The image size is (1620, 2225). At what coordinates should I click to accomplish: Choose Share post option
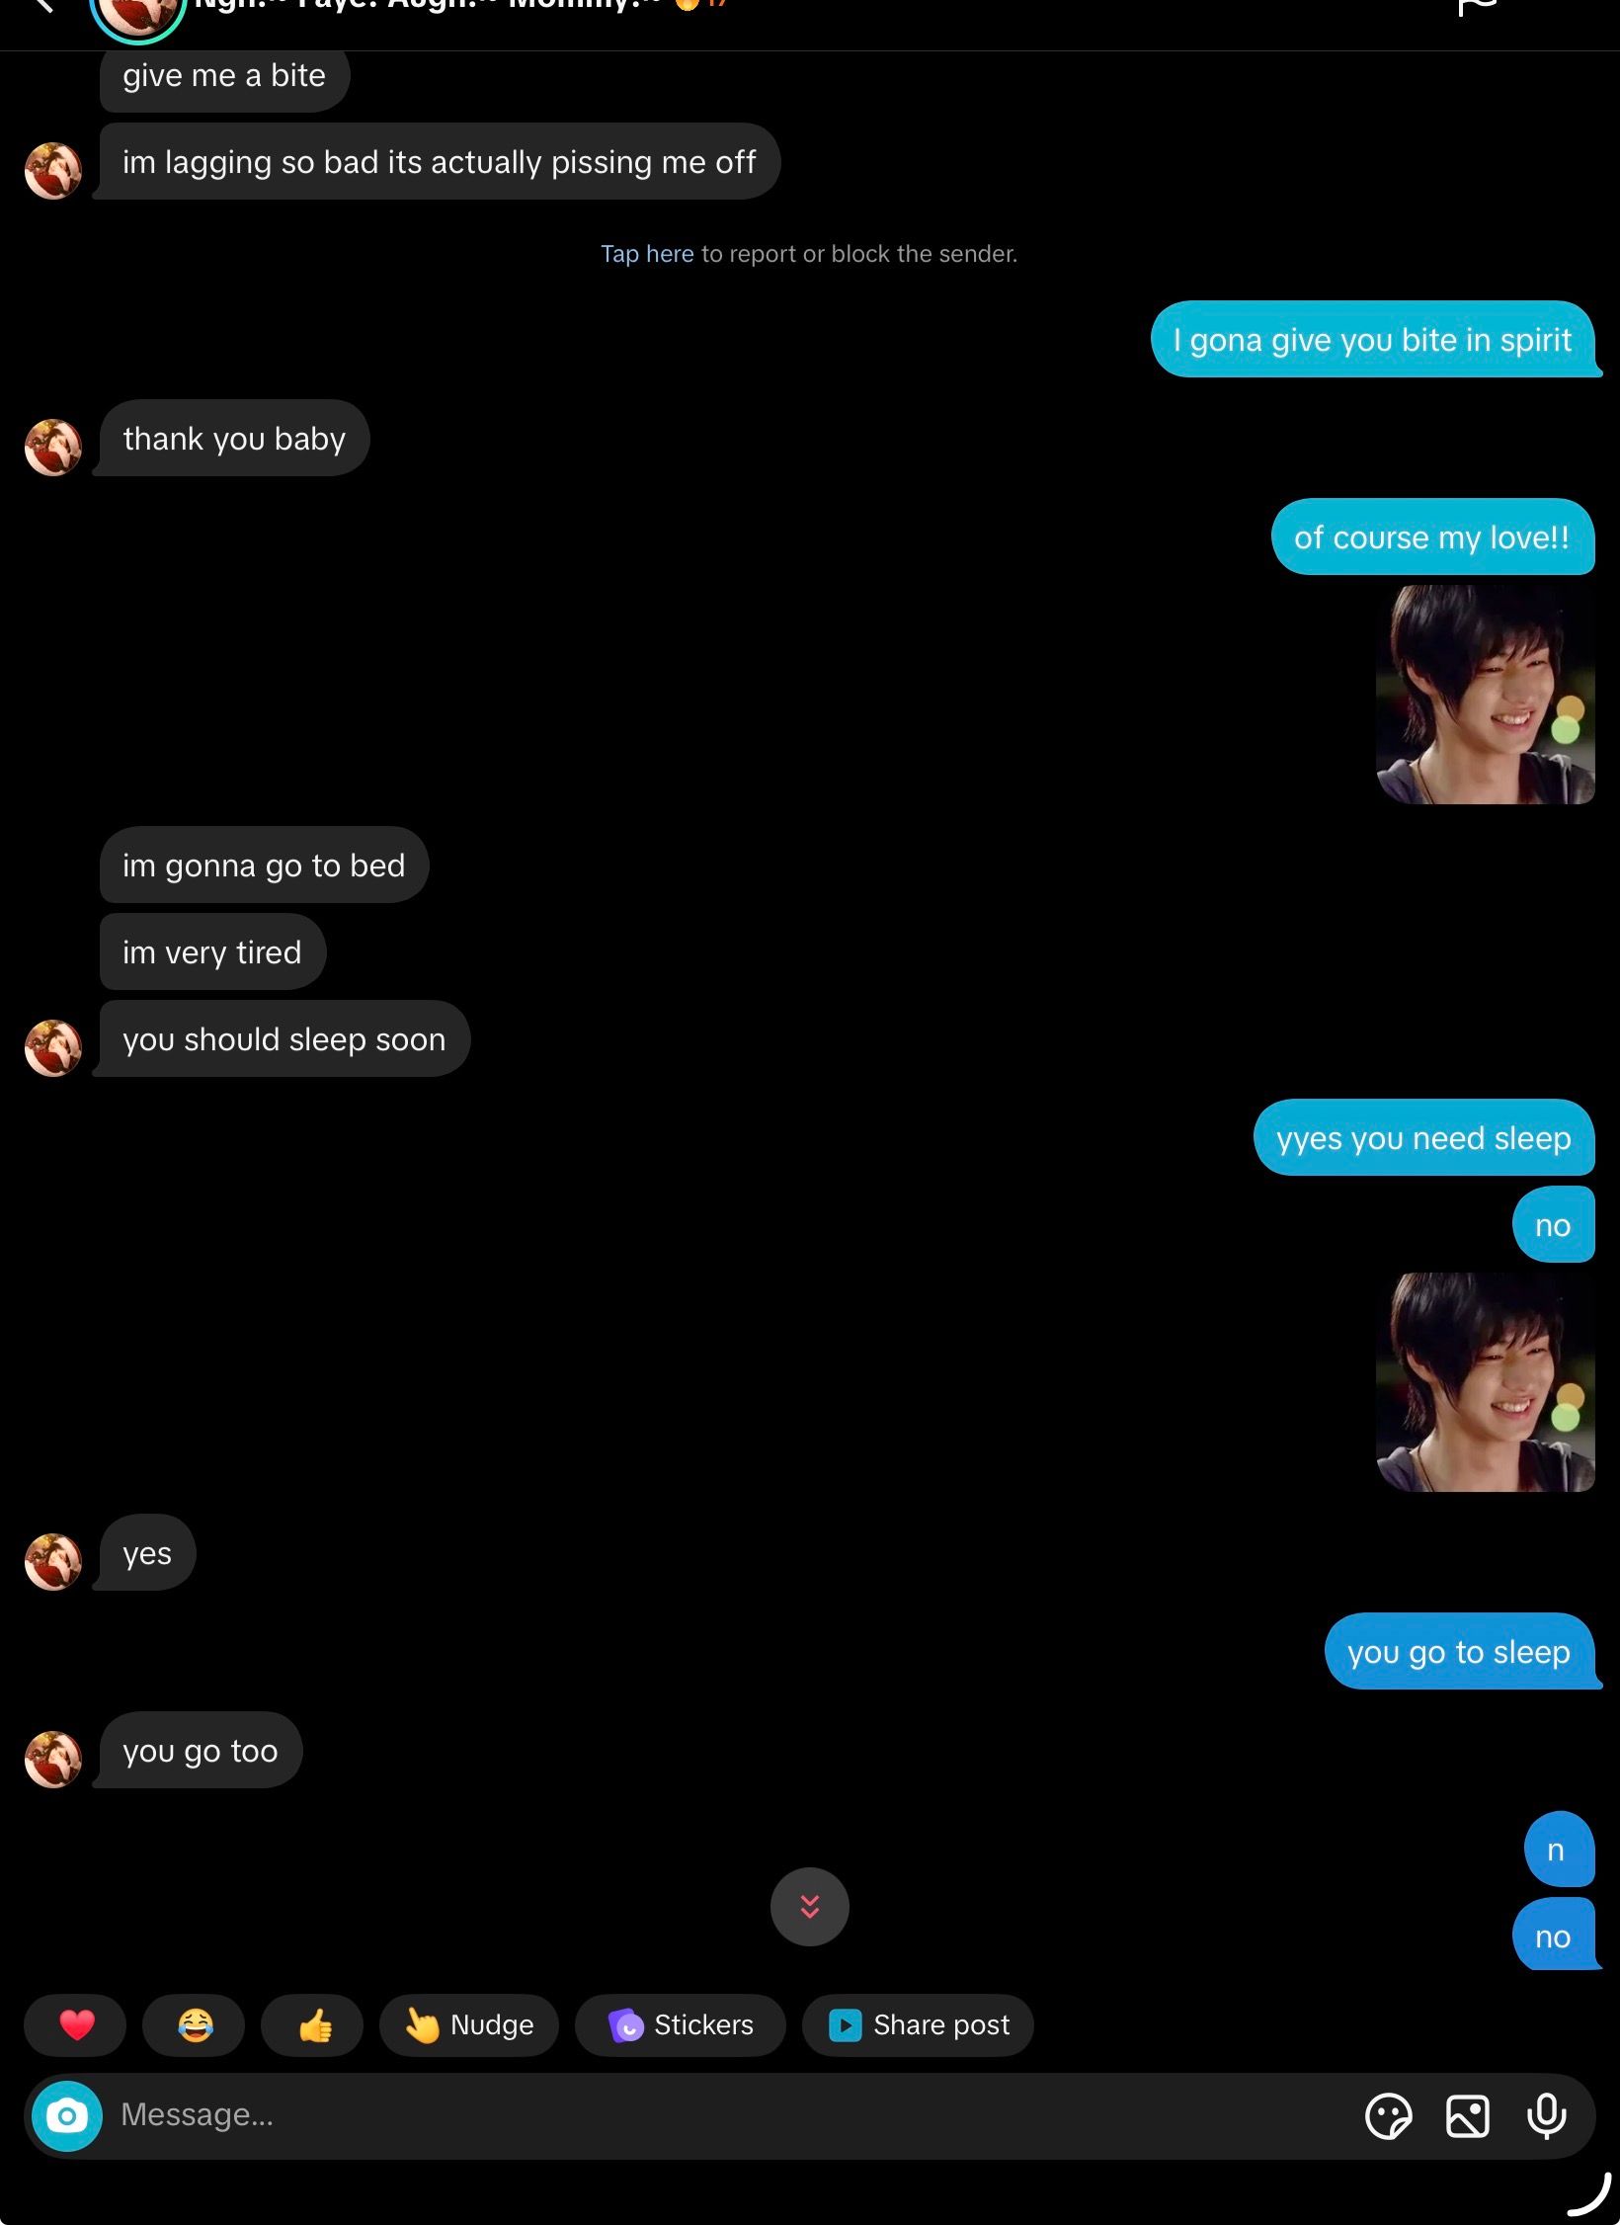pyautogui.click(x=918, y=2024)
